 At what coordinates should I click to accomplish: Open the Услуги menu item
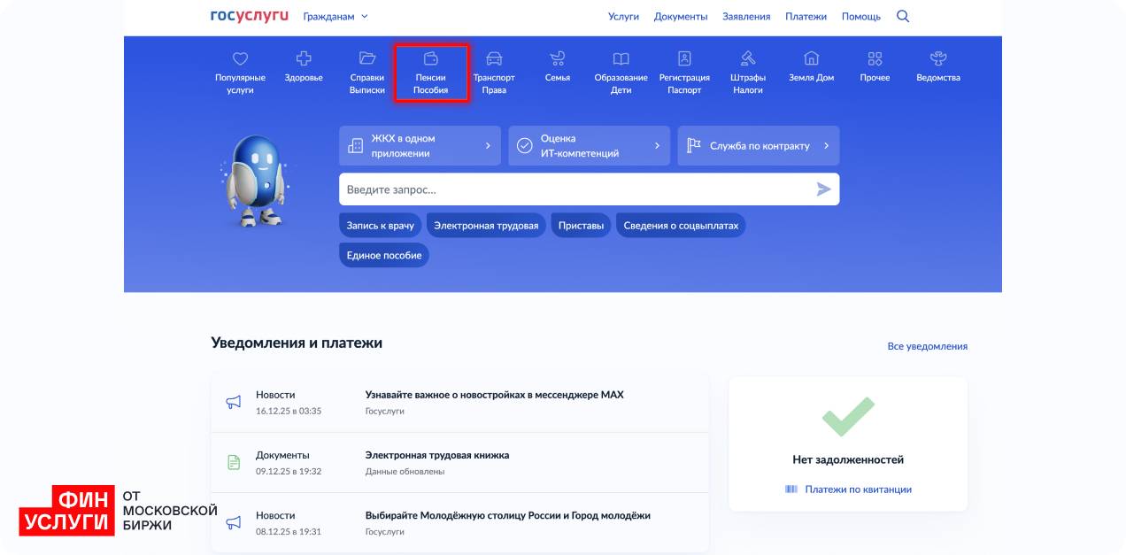(x=623, y=16)
